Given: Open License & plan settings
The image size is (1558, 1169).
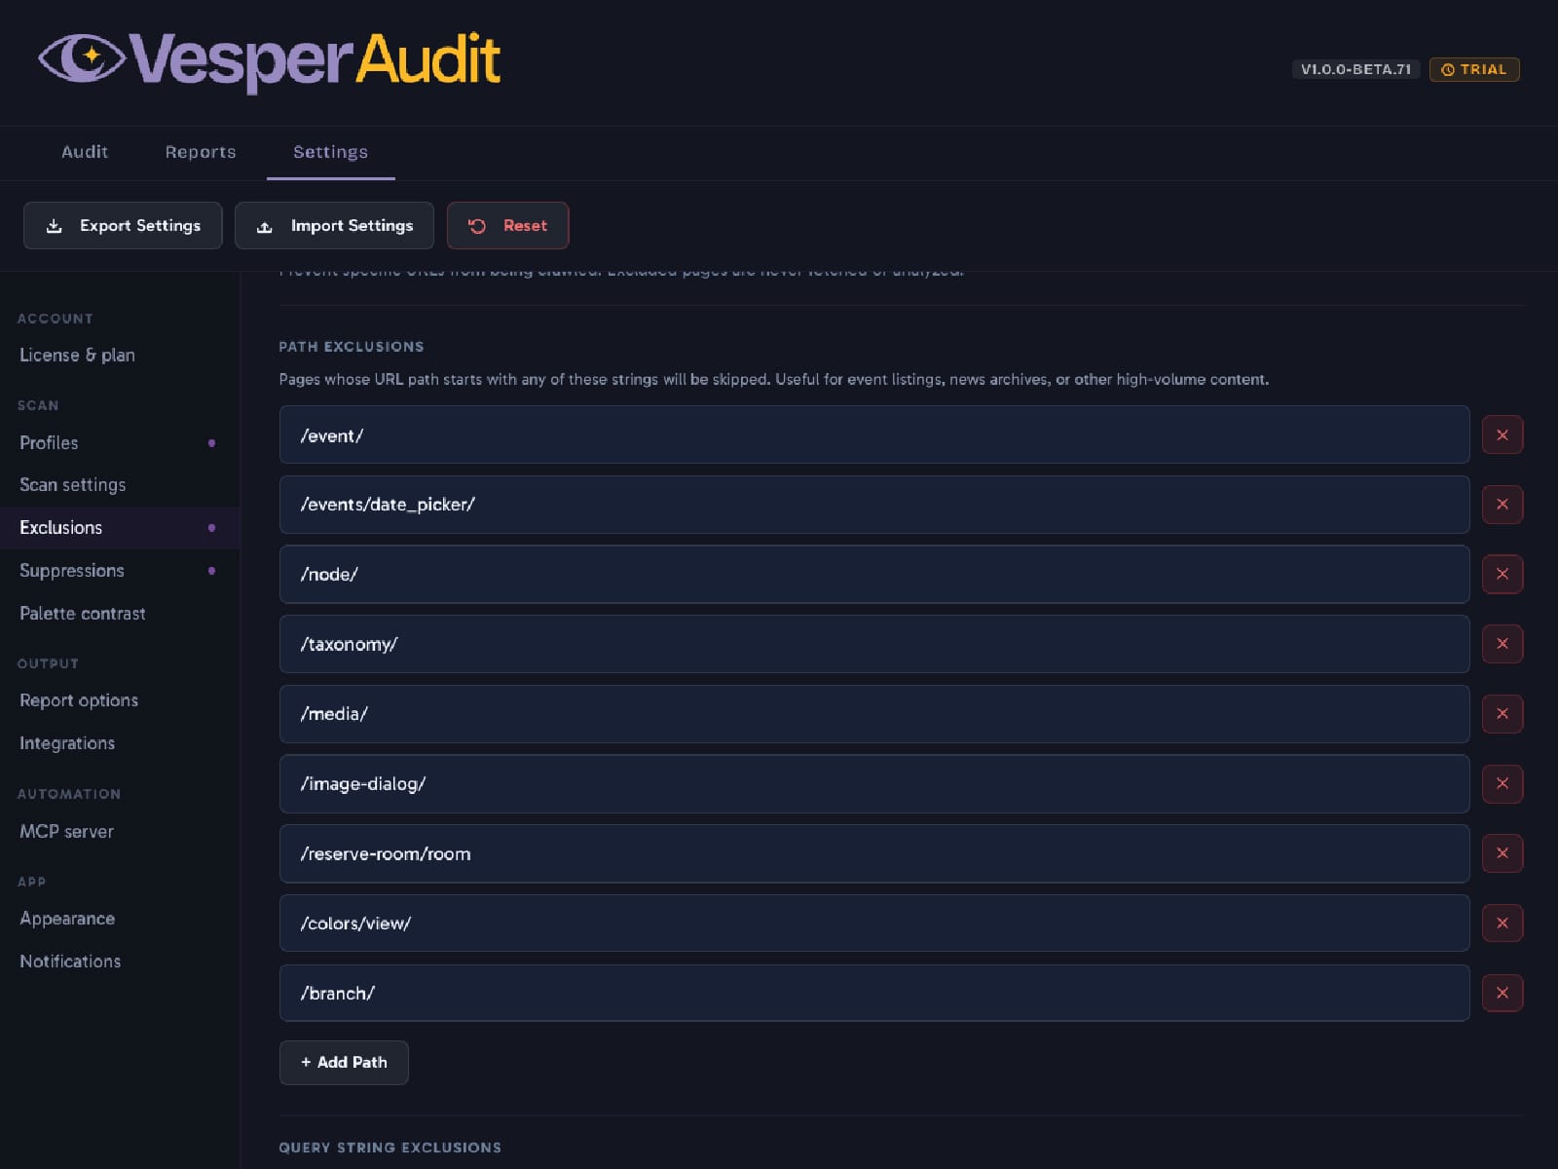Looking at the screenshot, I should [120, 355].
